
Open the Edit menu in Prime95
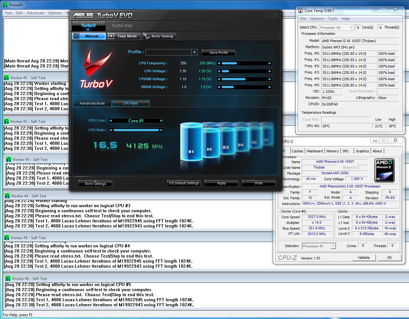click(19, 13)
